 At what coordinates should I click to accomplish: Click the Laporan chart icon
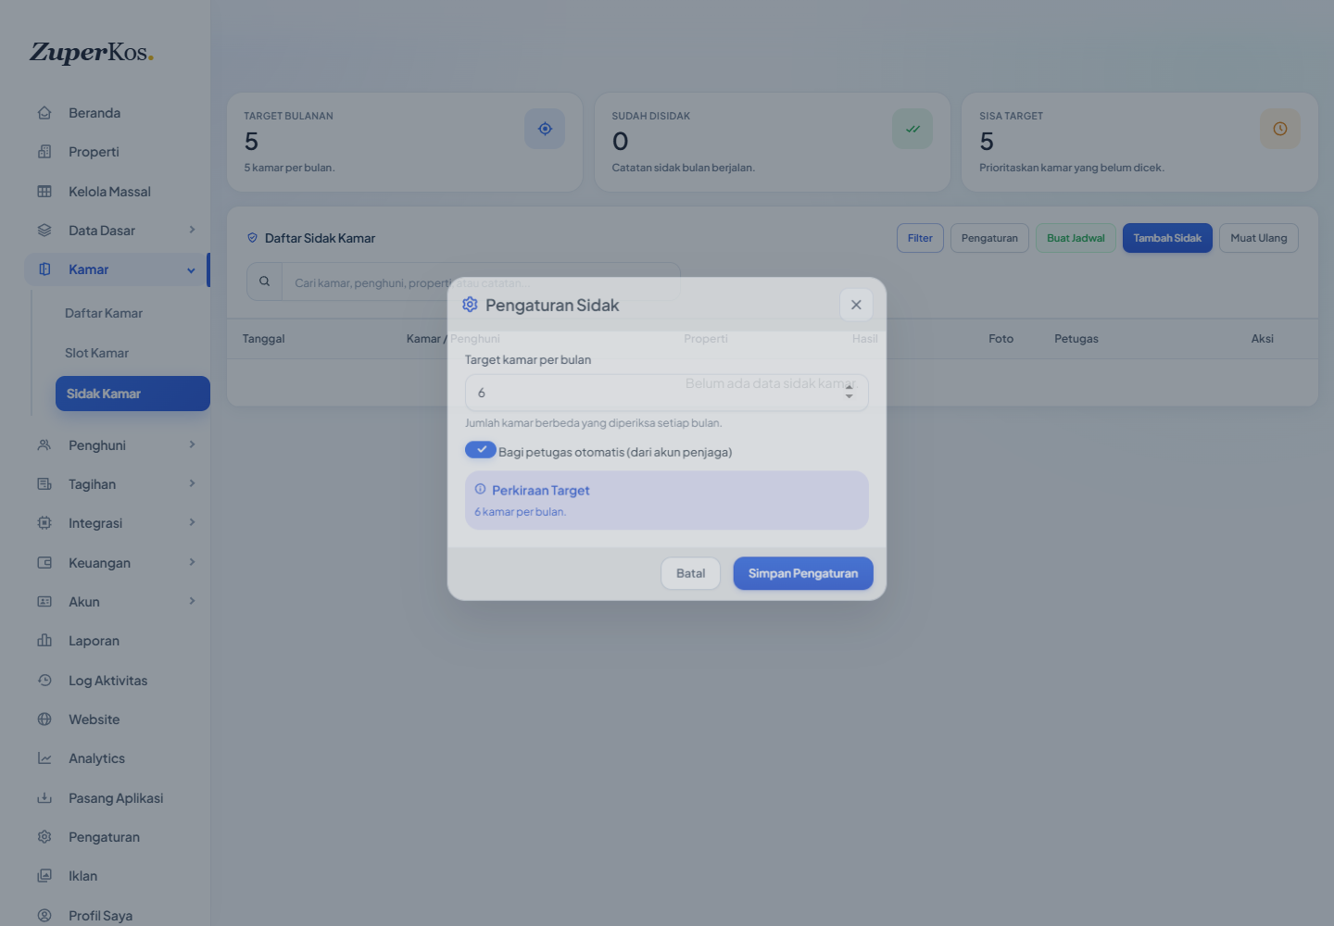[44, 641]
